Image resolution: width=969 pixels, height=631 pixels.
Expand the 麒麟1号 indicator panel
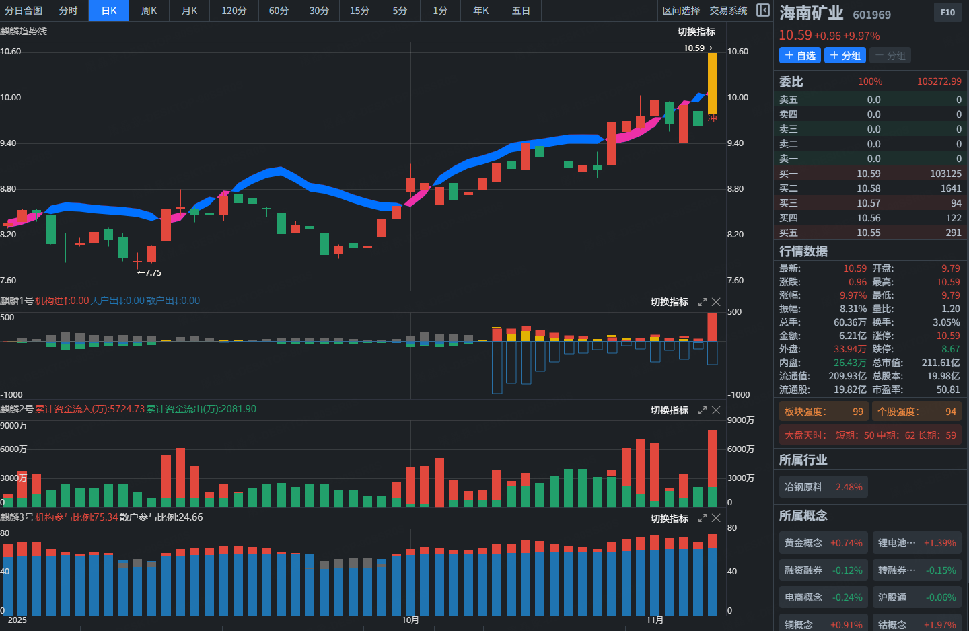(x=703, y=302)
